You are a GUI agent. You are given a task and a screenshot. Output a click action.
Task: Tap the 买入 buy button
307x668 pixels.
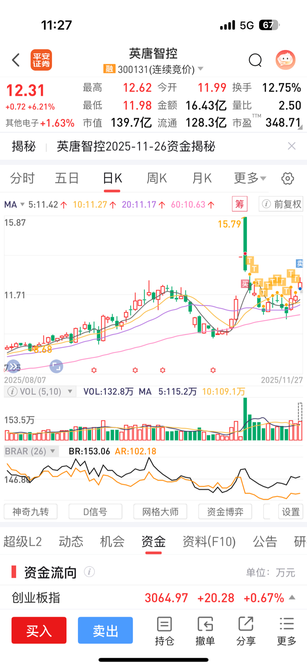pos(39,630)
